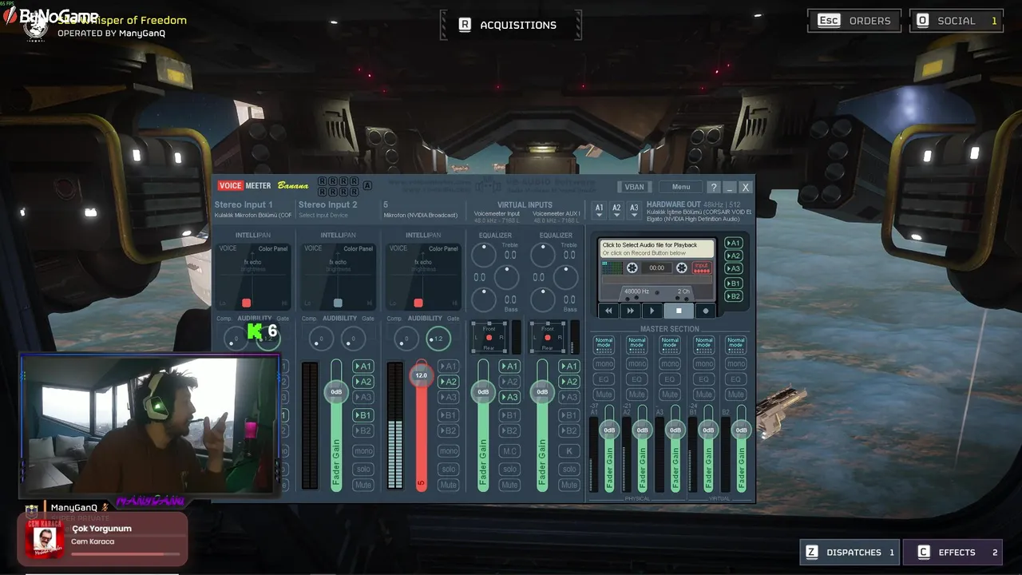Open DISPATCHES in game HUD

[850, 552]
